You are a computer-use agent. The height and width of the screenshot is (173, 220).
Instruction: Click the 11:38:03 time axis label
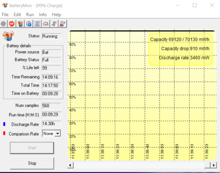[x=88, y=152]
